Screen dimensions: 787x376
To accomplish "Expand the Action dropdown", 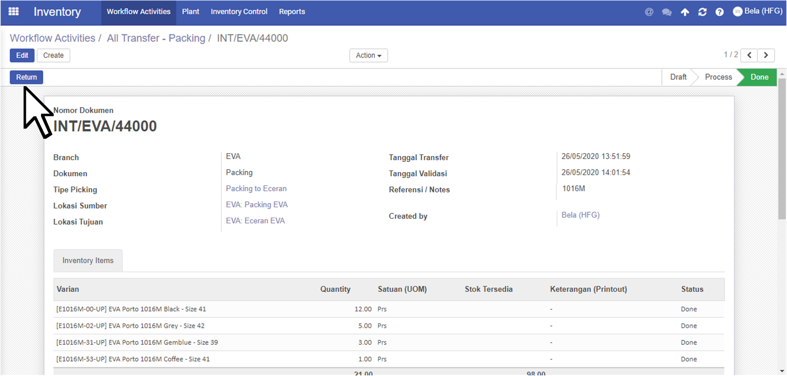I will pyautogui.click(x=368, y=55).
